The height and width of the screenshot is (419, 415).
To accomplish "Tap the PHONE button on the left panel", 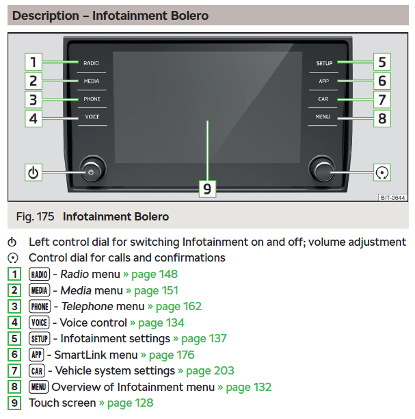I will coord(92,99).
